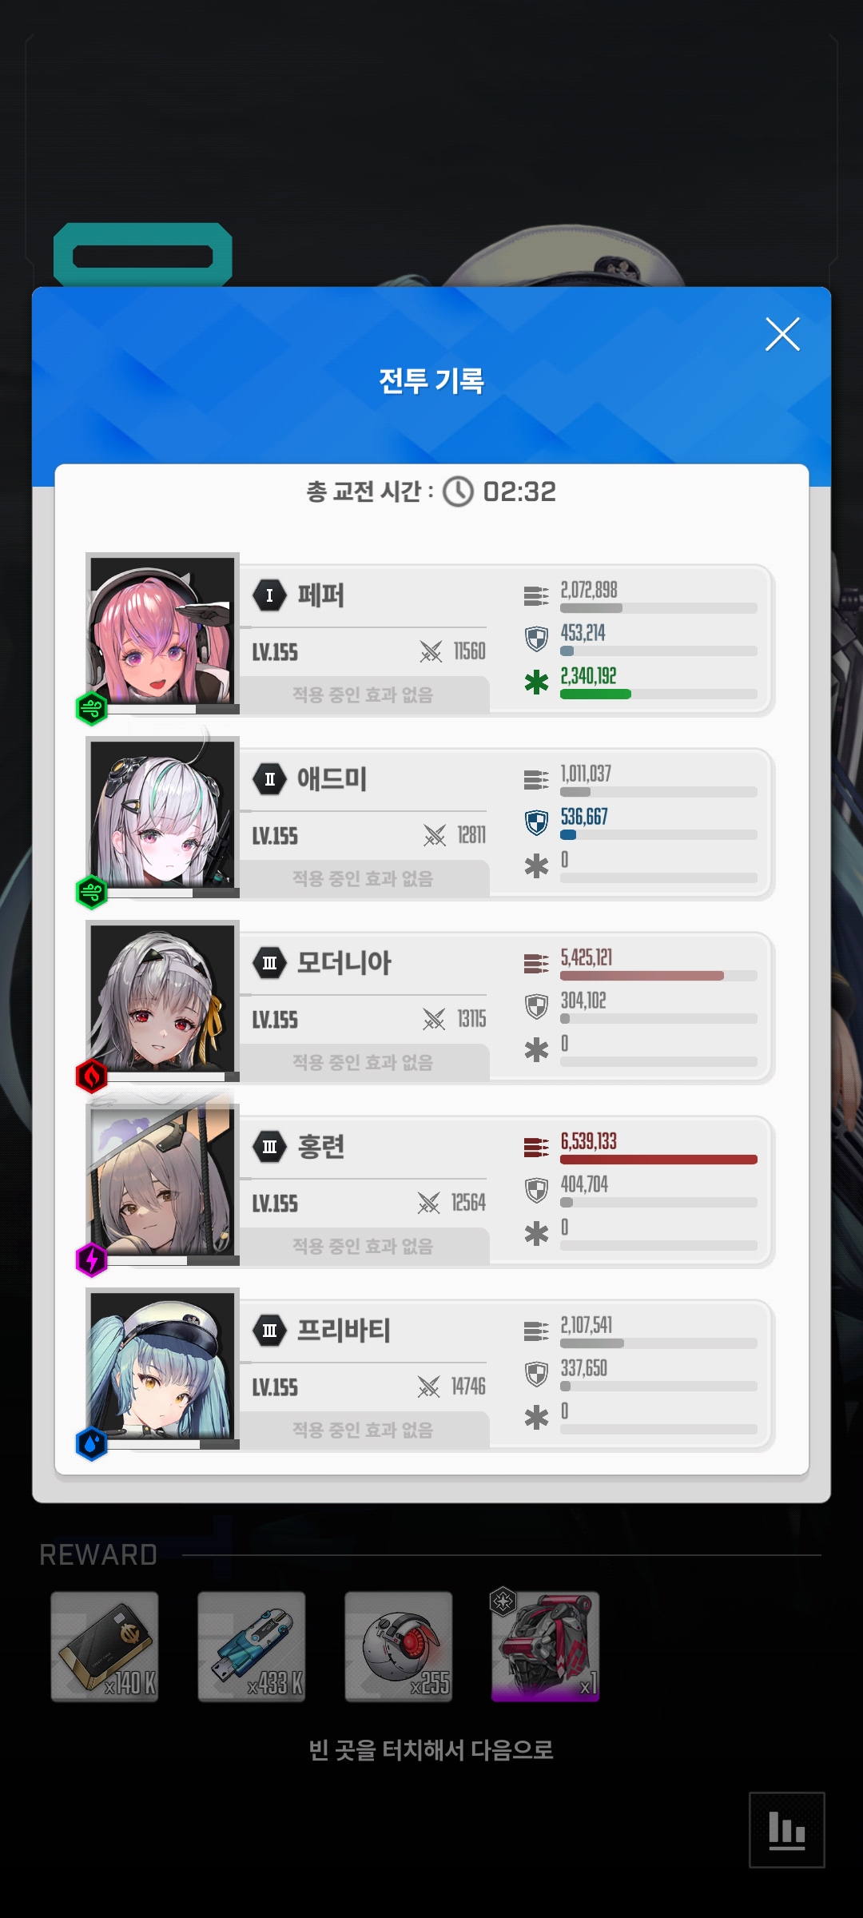Select 모더니아's character portrait
Viewport: 863px width, 1918px height.
tap(163, 997)
